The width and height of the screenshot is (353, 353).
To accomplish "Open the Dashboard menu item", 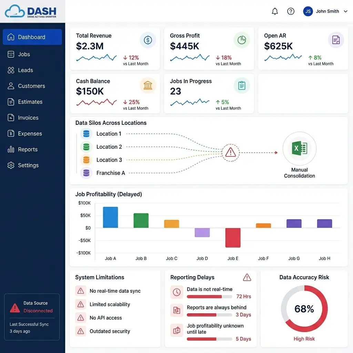I will (32, 37).
